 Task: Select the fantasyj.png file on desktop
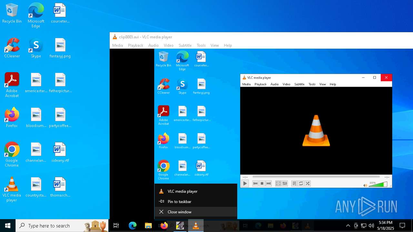click(60, 48)
